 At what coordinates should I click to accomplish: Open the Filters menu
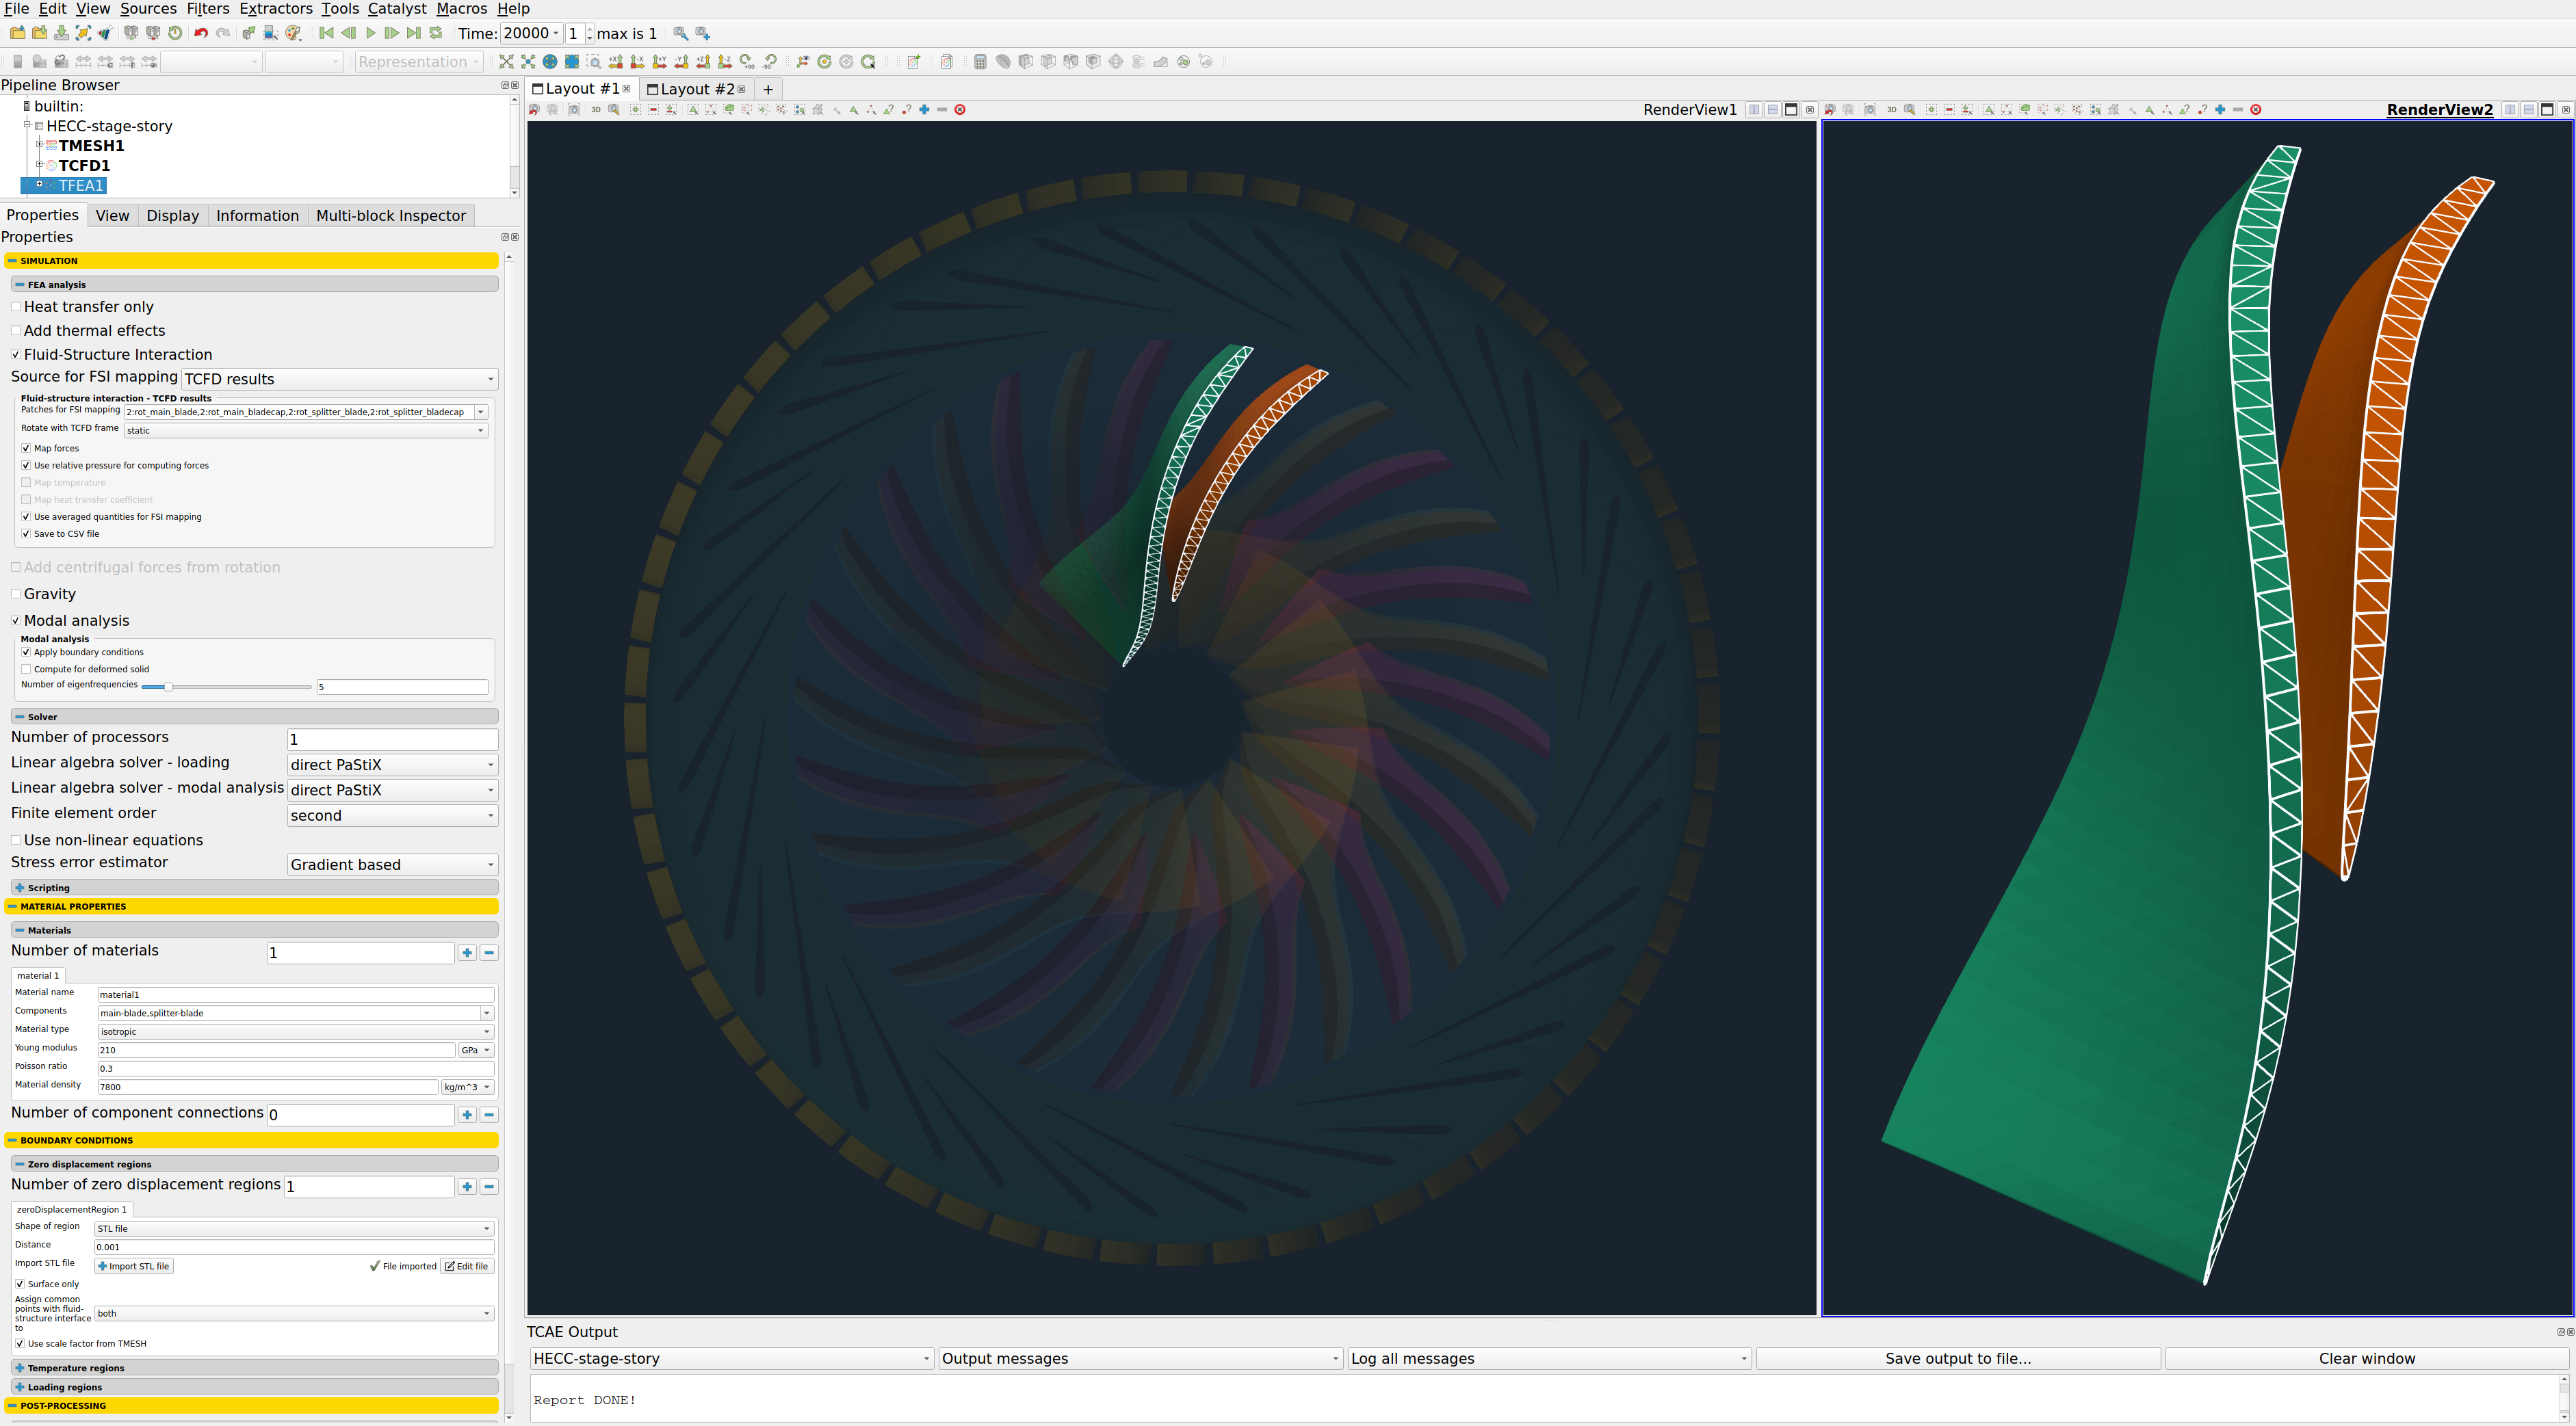208,9
